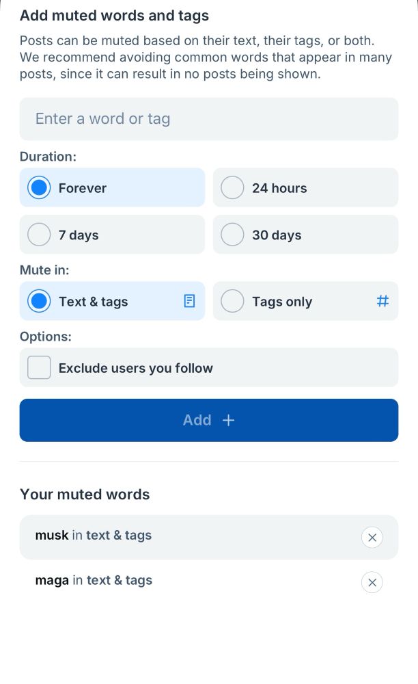Click the Exclude users you follow label
The image size is (418, 684).
[136, 368]
